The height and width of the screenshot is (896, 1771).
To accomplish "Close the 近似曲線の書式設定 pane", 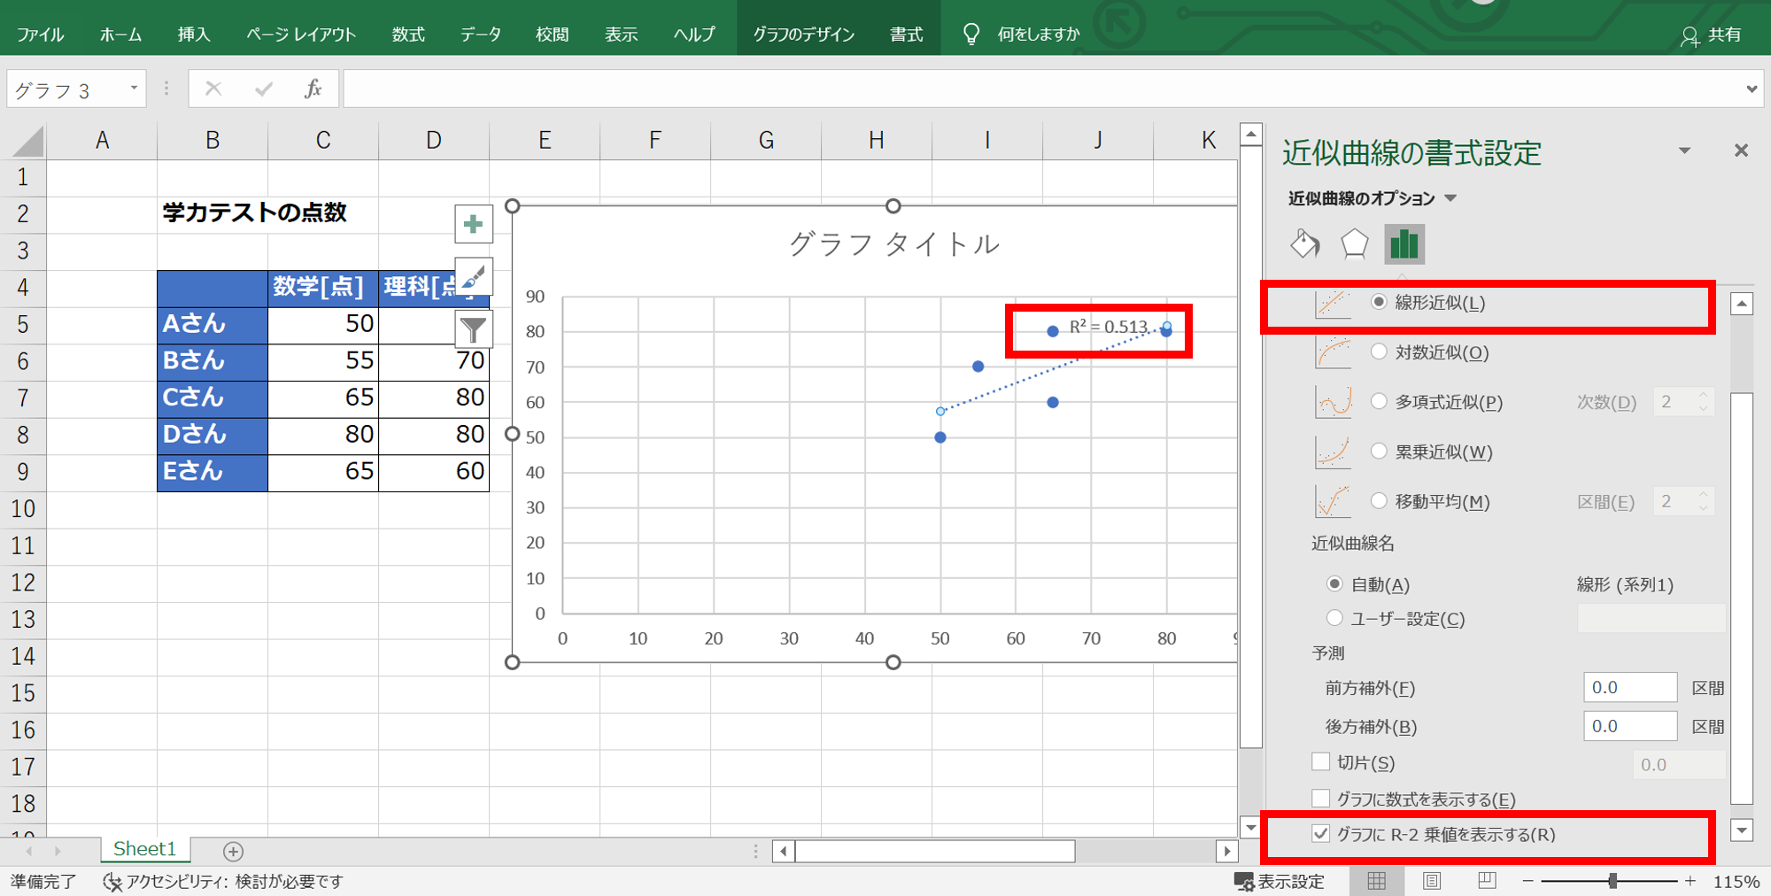I will click(1741, 151).
